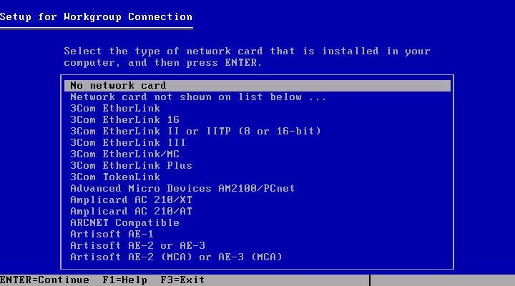Choose the "Artisoft AE-2 or AE-3" row
The image size is (515, 286).
[x=137, y=246]
